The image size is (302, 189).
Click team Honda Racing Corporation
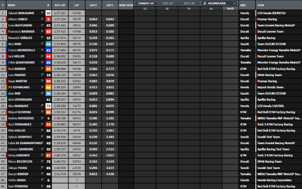[274, 180]
